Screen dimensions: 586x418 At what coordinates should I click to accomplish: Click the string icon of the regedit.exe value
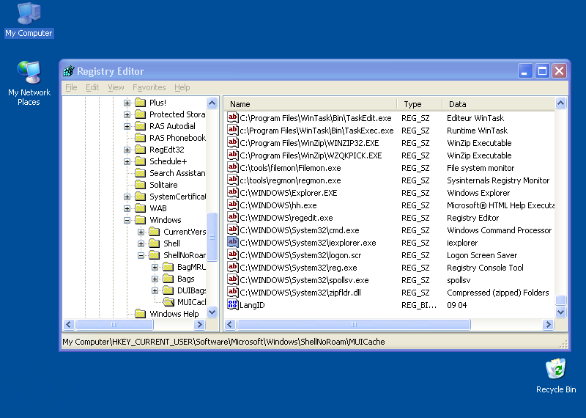click(x=232, y=217)
